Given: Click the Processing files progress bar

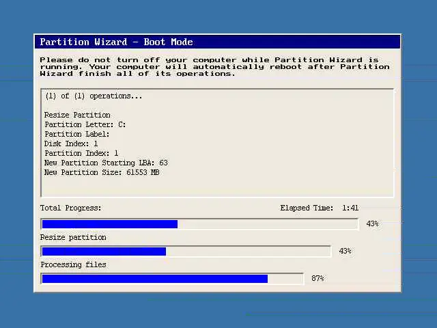Looking at the screenshot, I should (172, 279).
